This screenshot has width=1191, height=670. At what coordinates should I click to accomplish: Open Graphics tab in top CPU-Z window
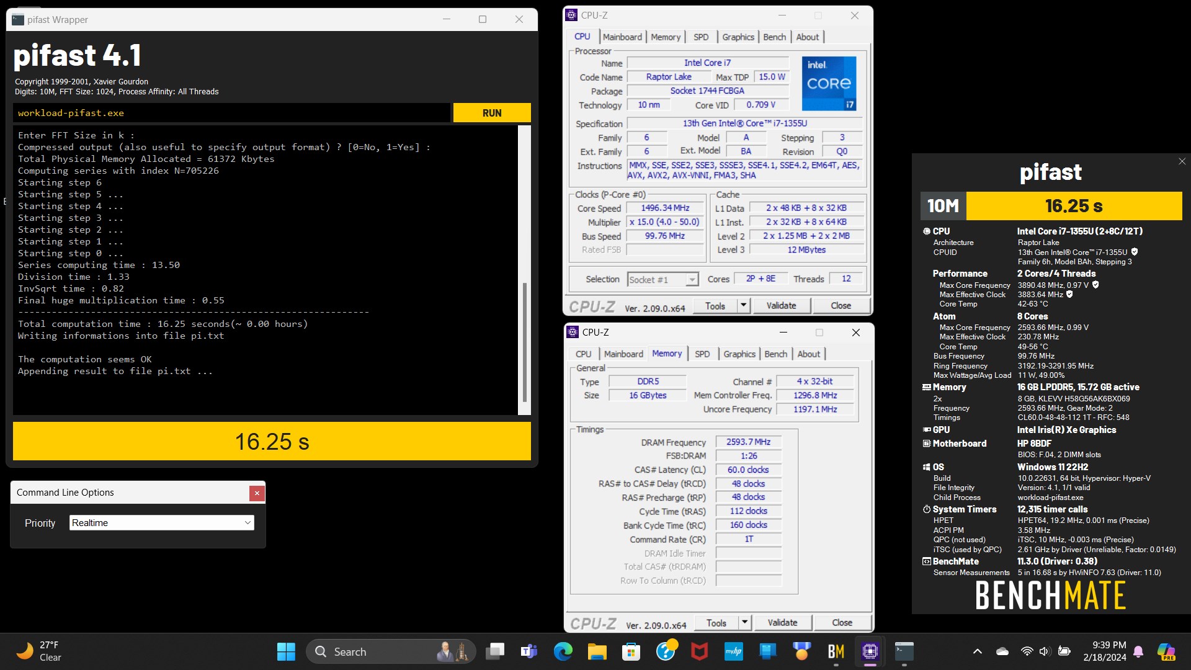pyautogui.click(x=738, y=37)
